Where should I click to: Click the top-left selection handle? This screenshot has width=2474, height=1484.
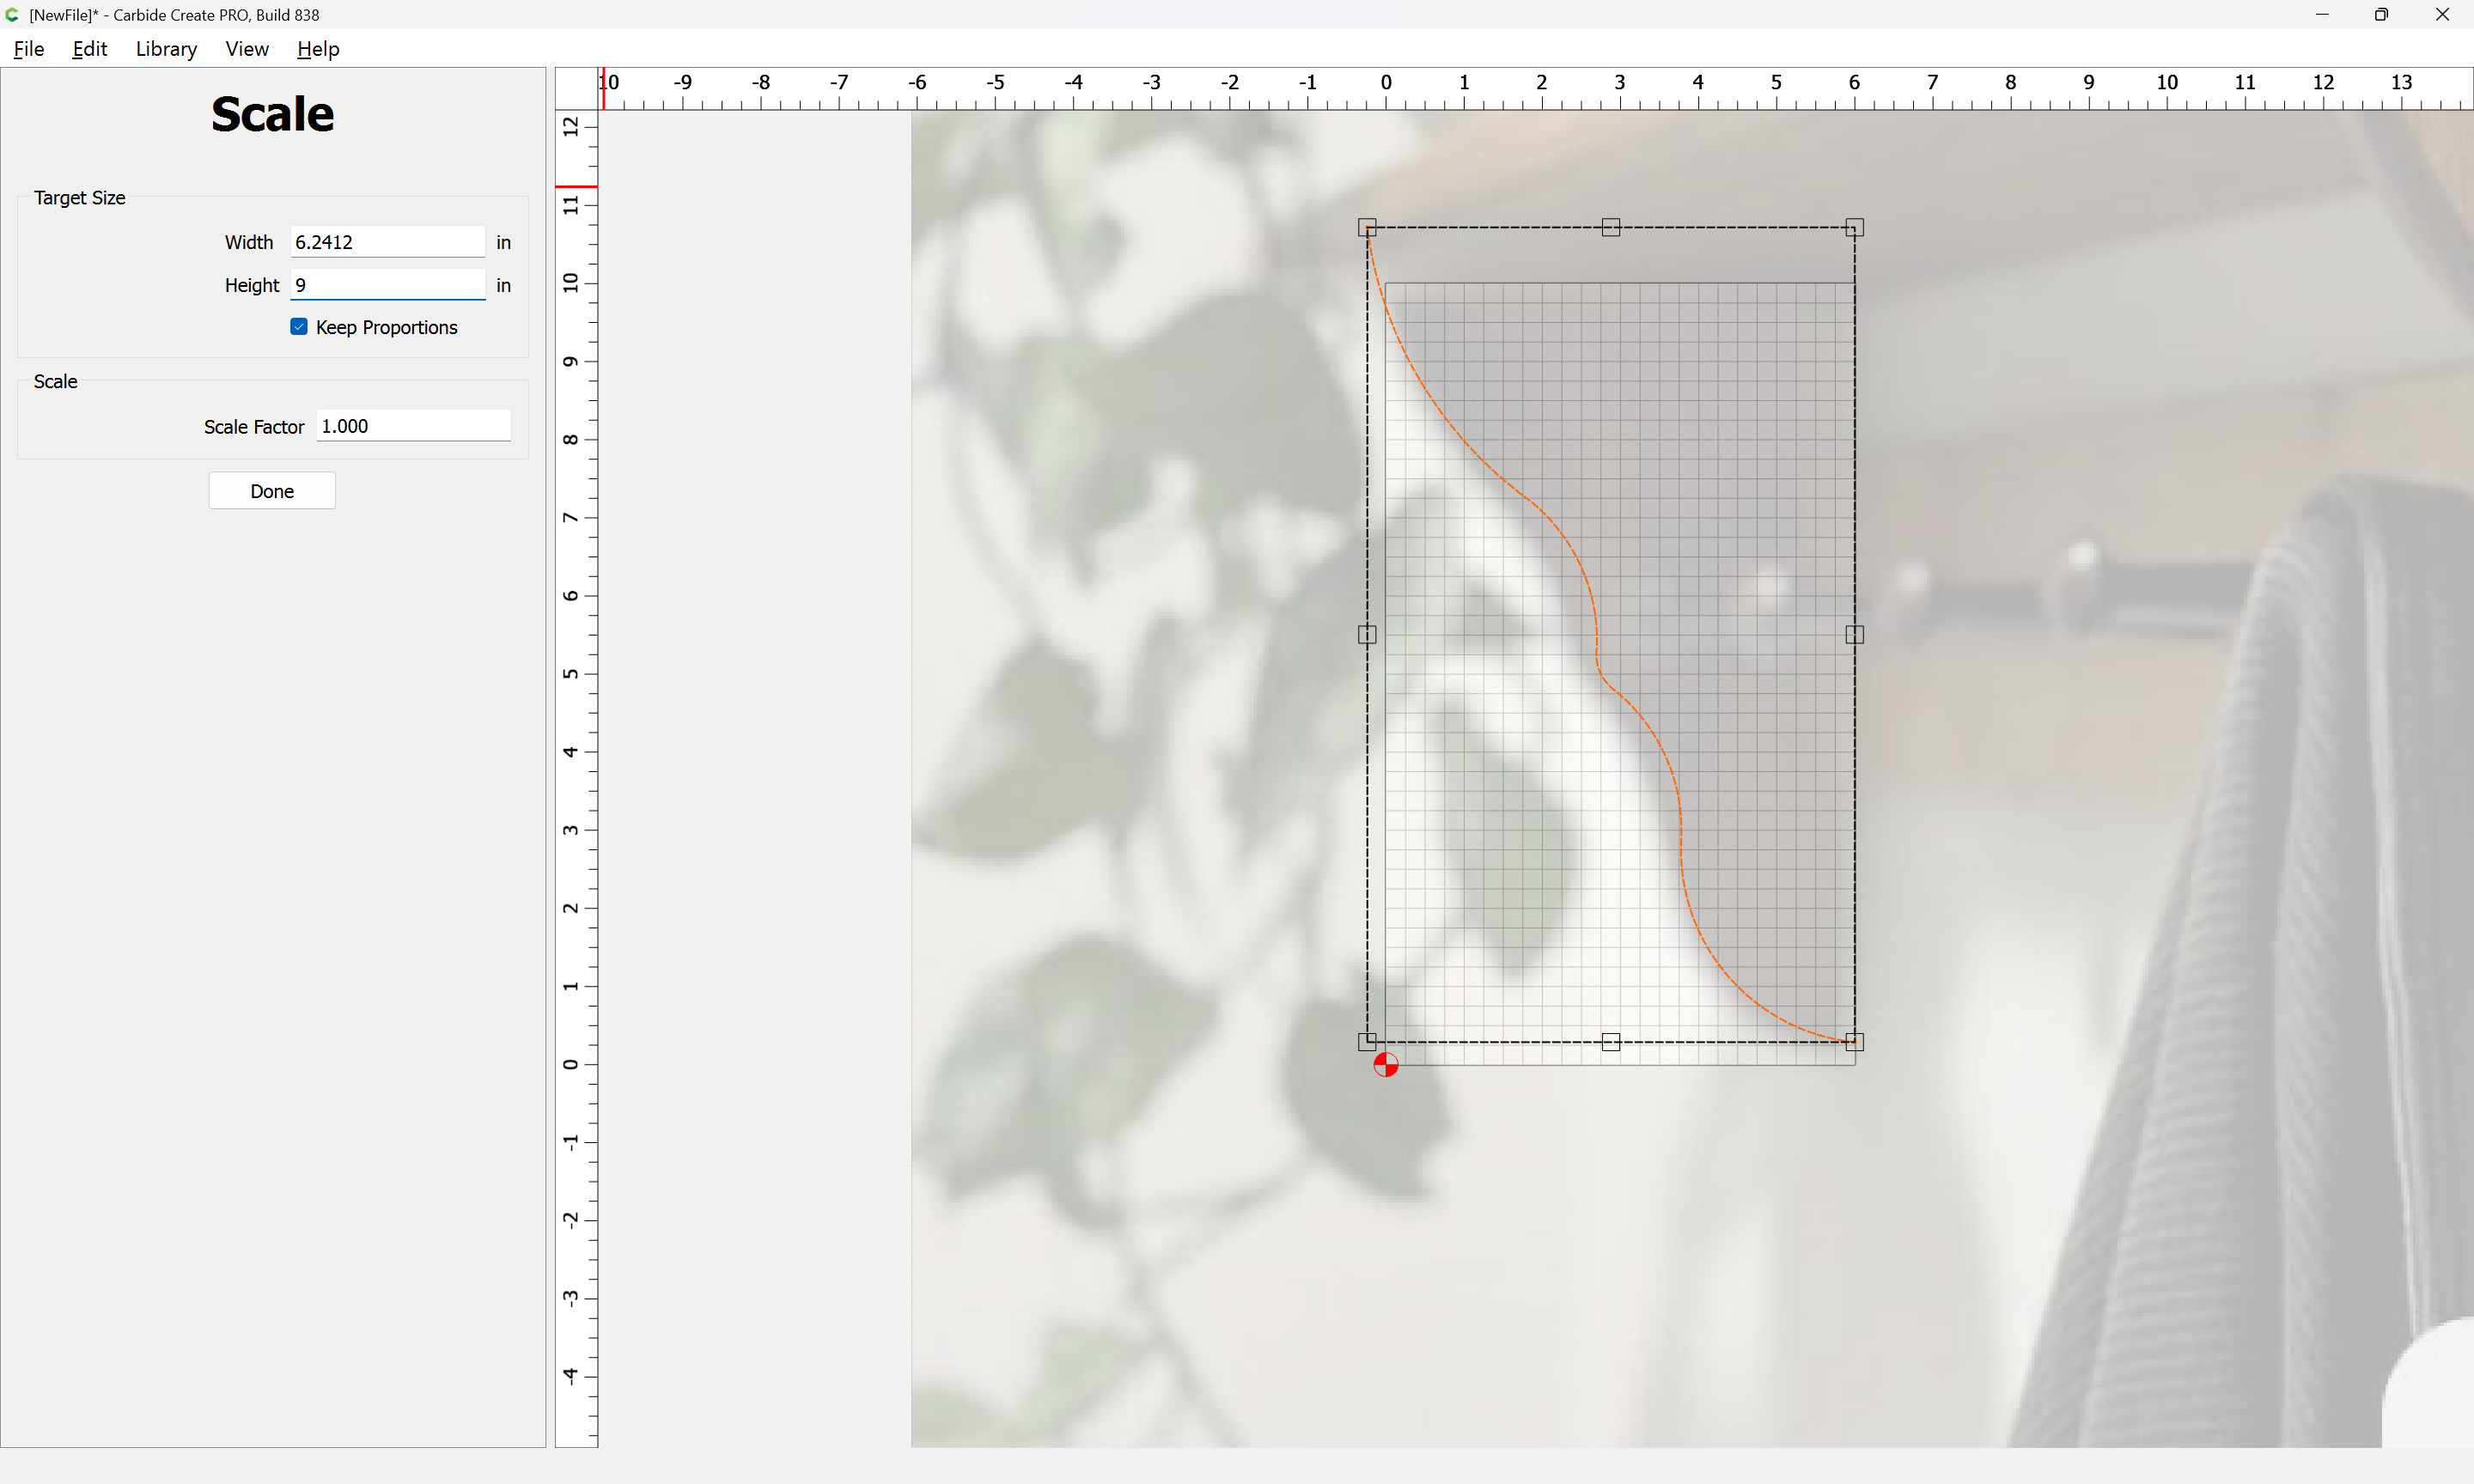[x=1367, y=228]
